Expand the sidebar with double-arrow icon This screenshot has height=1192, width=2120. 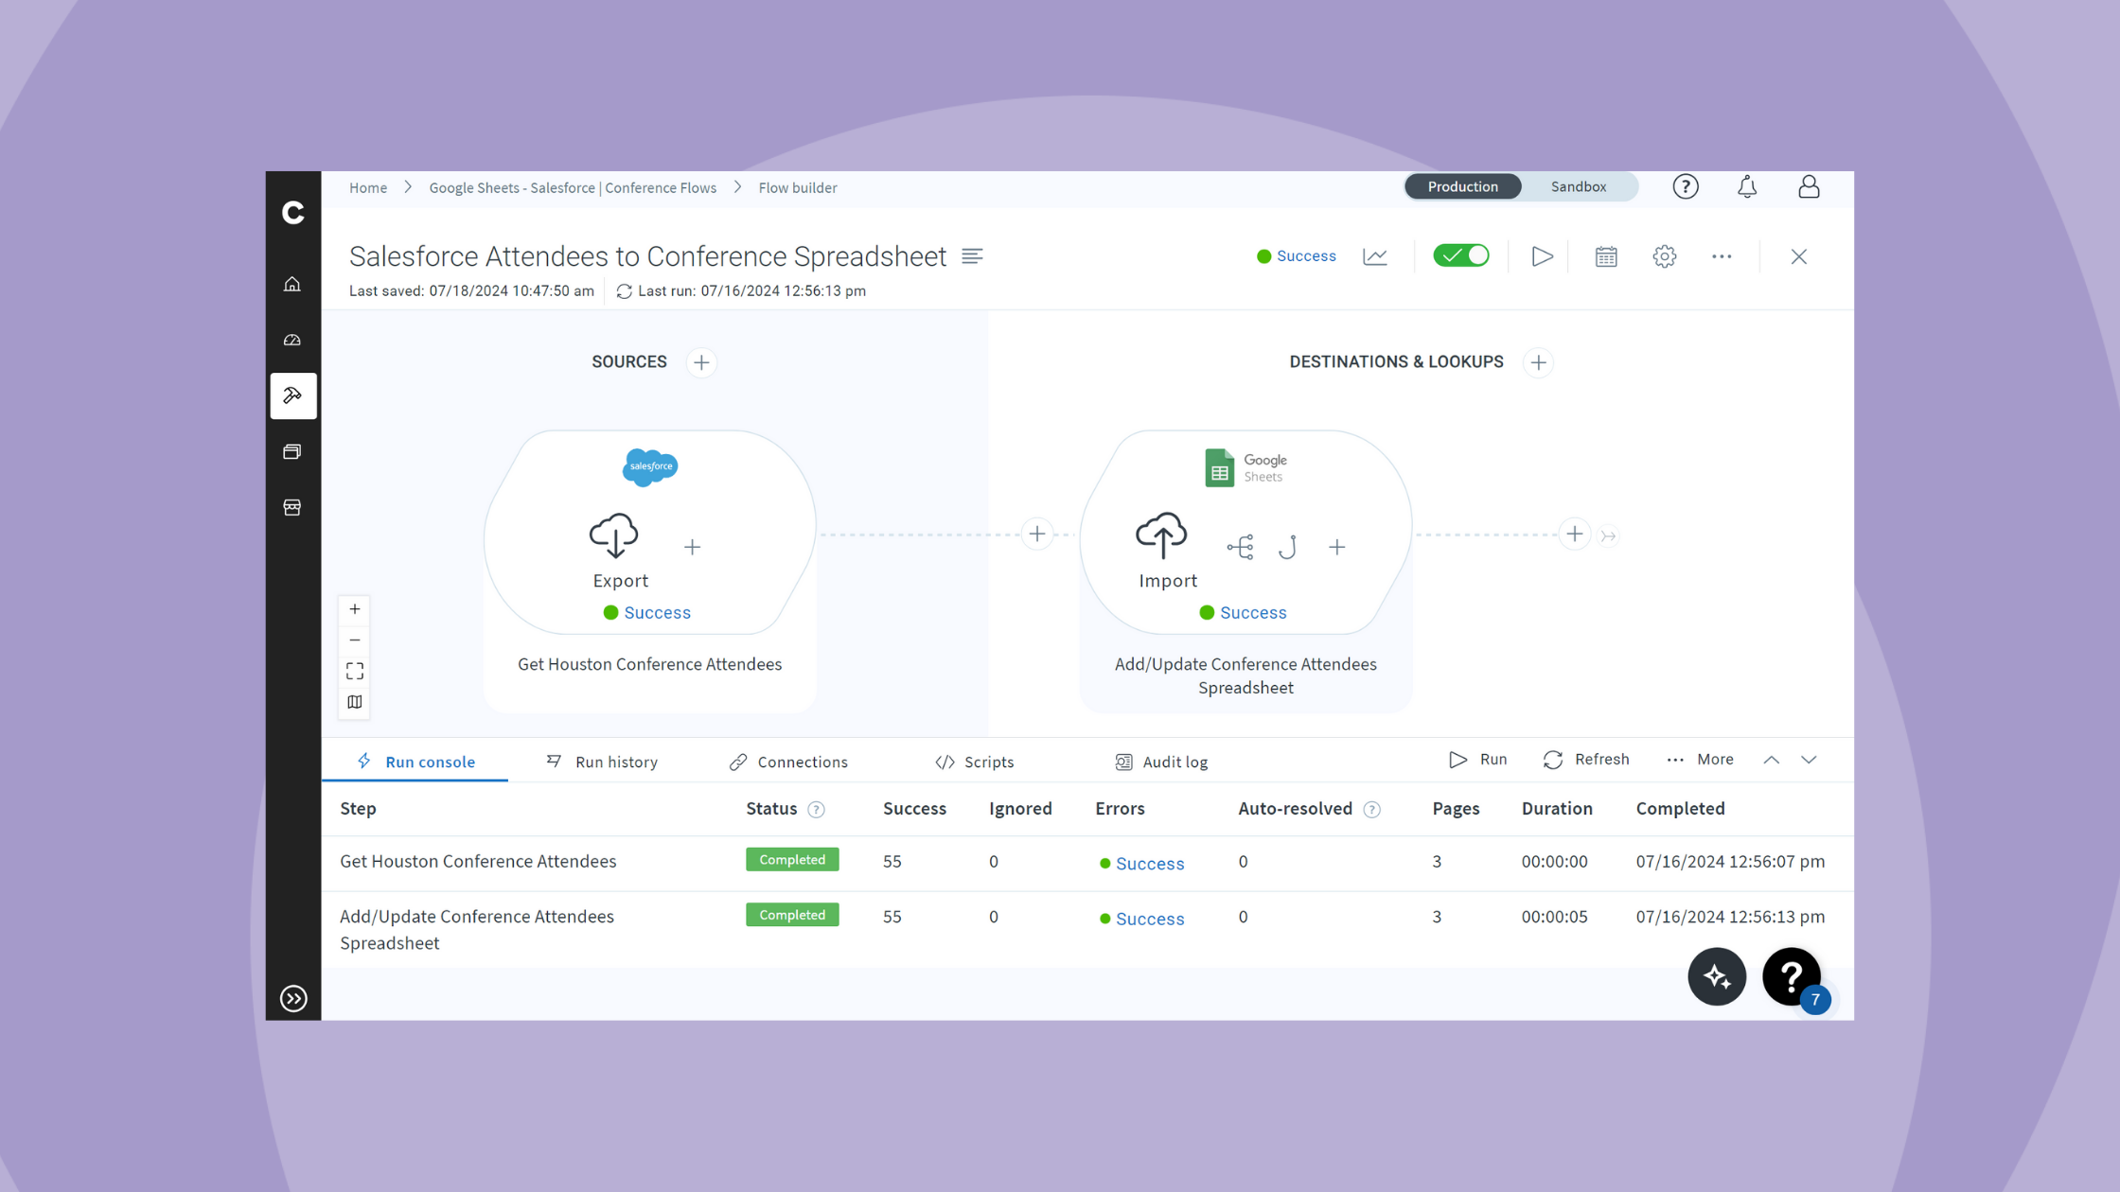[x=293, y=998]
